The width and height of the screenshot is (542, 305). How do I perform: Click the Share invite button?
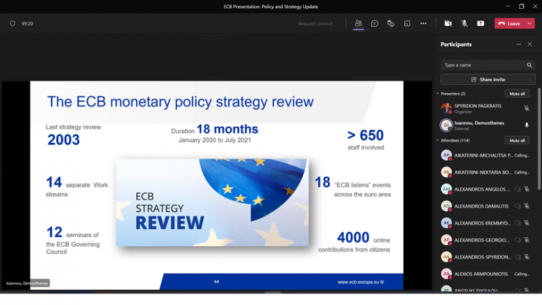pyautogui.click(x=488, y=79)
